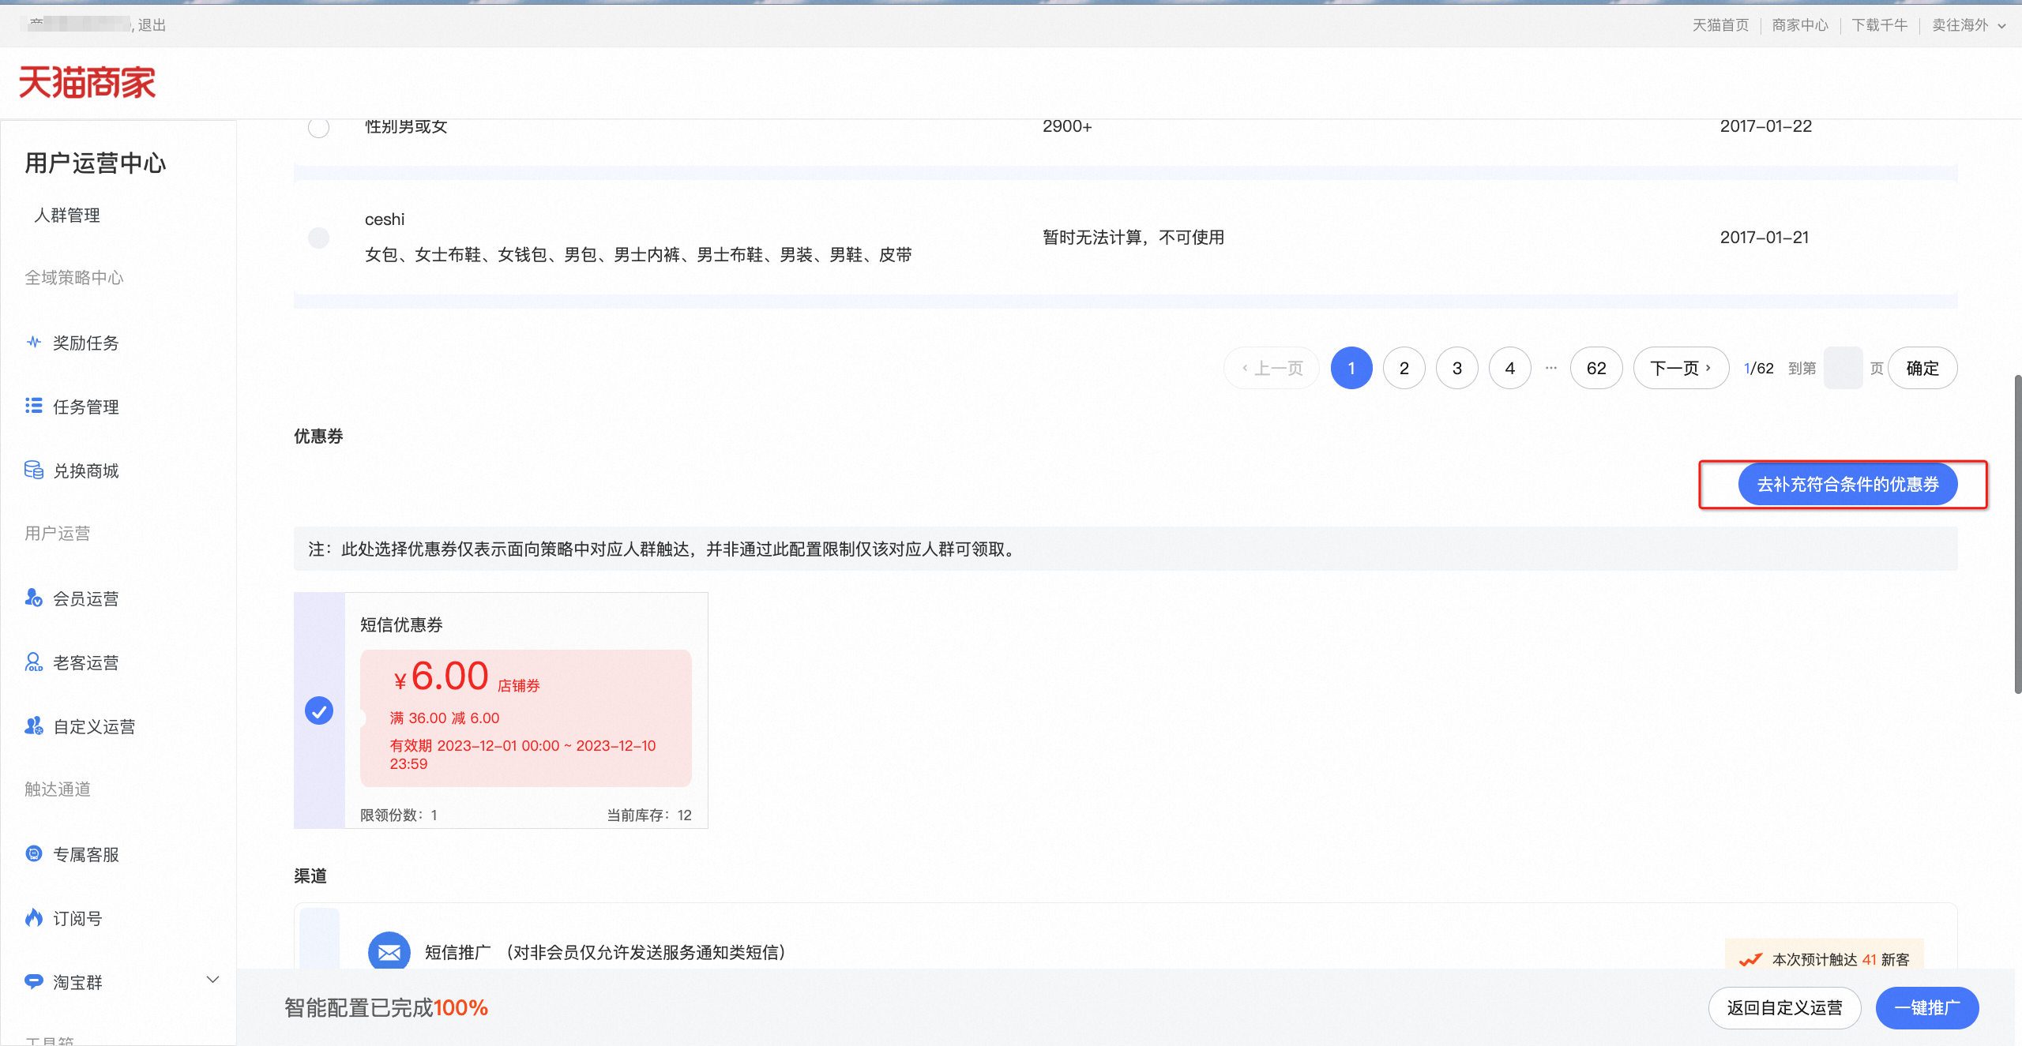Open 任务管理 menu item
The width and height of the screenshot is (2022, 1046).
coord(86,407)
